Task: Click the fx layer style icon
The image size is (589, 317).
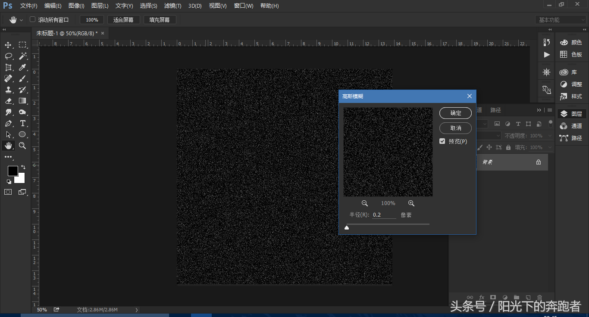Action: pyautogui.click(x=482, y=297)
